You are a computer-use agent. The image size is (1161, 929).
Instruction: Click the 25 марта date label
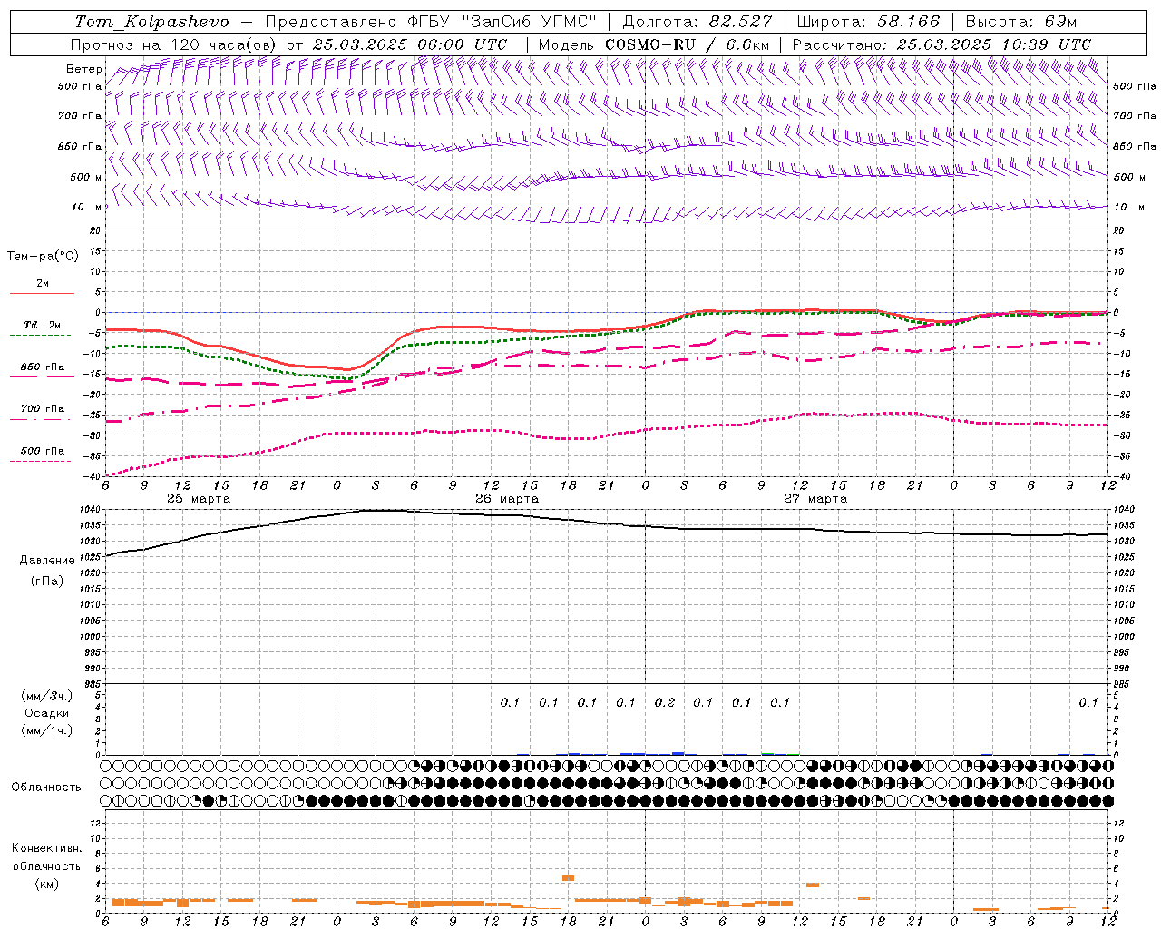tap(199, 499)
